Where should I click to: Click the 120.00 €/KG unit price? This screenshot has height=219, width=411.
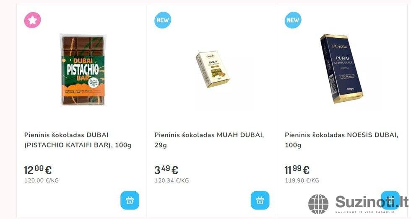pos(42,180)
